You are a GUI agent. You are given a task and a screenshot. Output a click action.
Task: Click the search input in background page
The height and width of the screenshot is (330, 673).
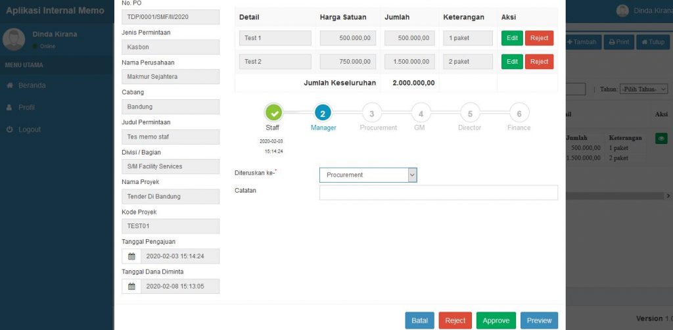tap(576, 89)
